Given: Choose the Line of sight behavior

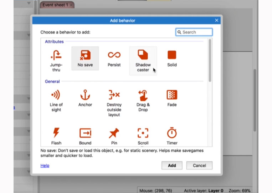Looking at the screenshot, I should (x=56, y=101).
